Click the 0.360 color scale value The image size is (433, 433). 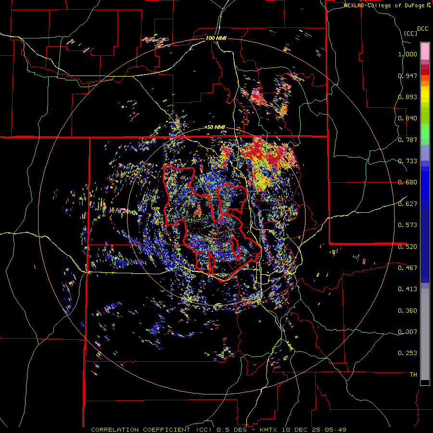[408, 310]
